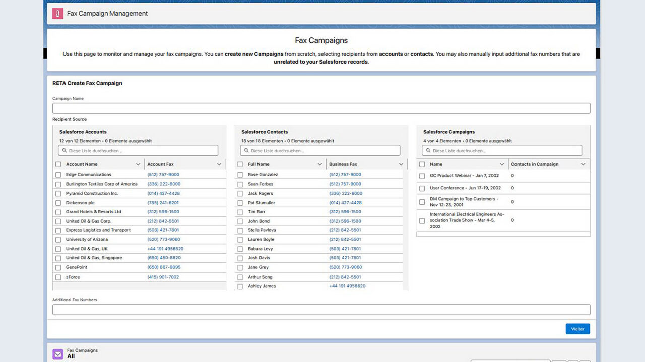645x362 pixels.
Task: Select the Rose Gonzalez contact checkbox
Action: tap(240, 174)
